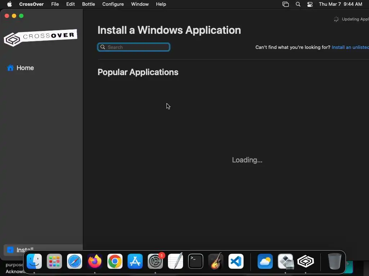Click the CrossOver logo in the sidebar
The height and width of the screenshot is (276, 369).
40,37
